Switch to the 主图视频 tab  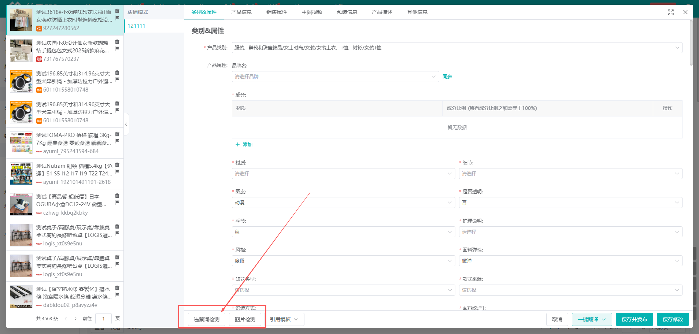click(311, 12)
